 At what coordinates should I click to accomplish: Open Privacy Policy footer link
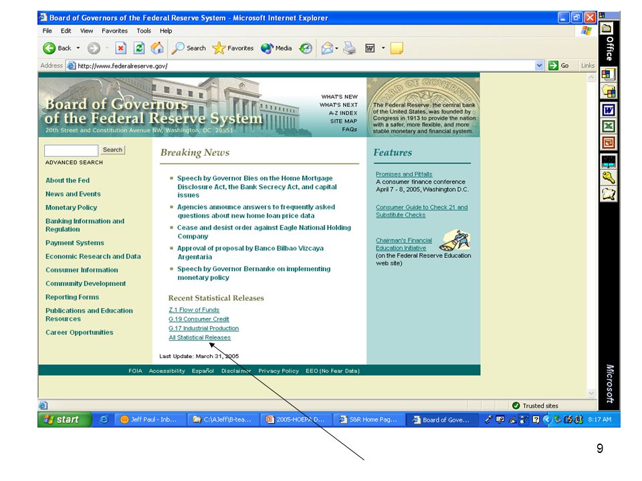[278, 371]
